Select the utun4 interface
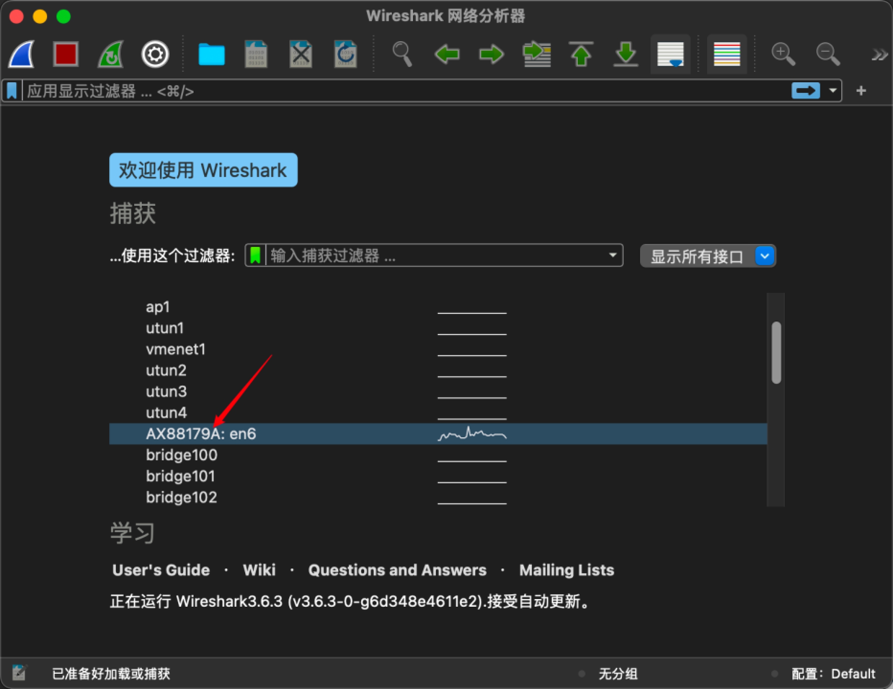 click(x=166, y=412)
